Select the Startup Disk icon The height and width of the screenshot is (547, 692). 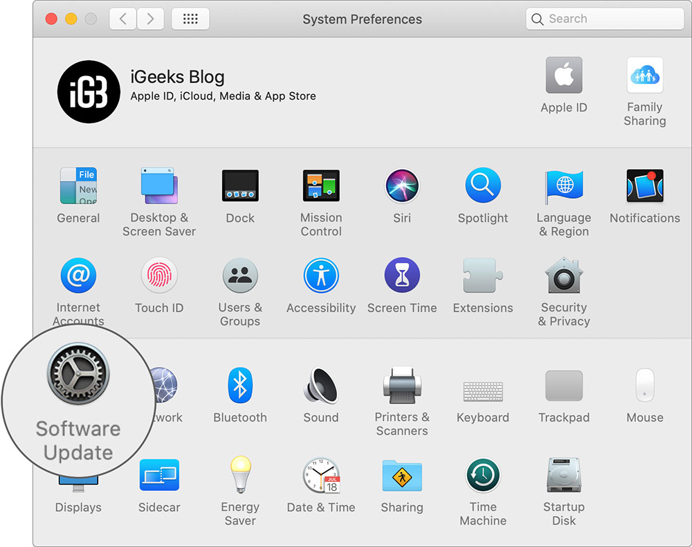coord(564,475)
